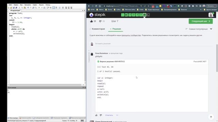Click Ответить under Vova's solution

[x=109, y=115]
